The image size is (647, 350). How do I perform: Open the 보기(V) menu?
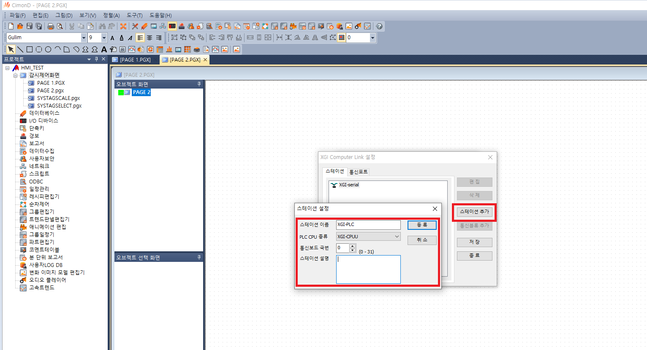[x=88, y=15]
